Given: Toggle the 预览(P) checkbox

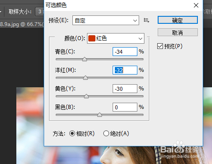Looking at the screenshot, I should (x=160, y=46).
